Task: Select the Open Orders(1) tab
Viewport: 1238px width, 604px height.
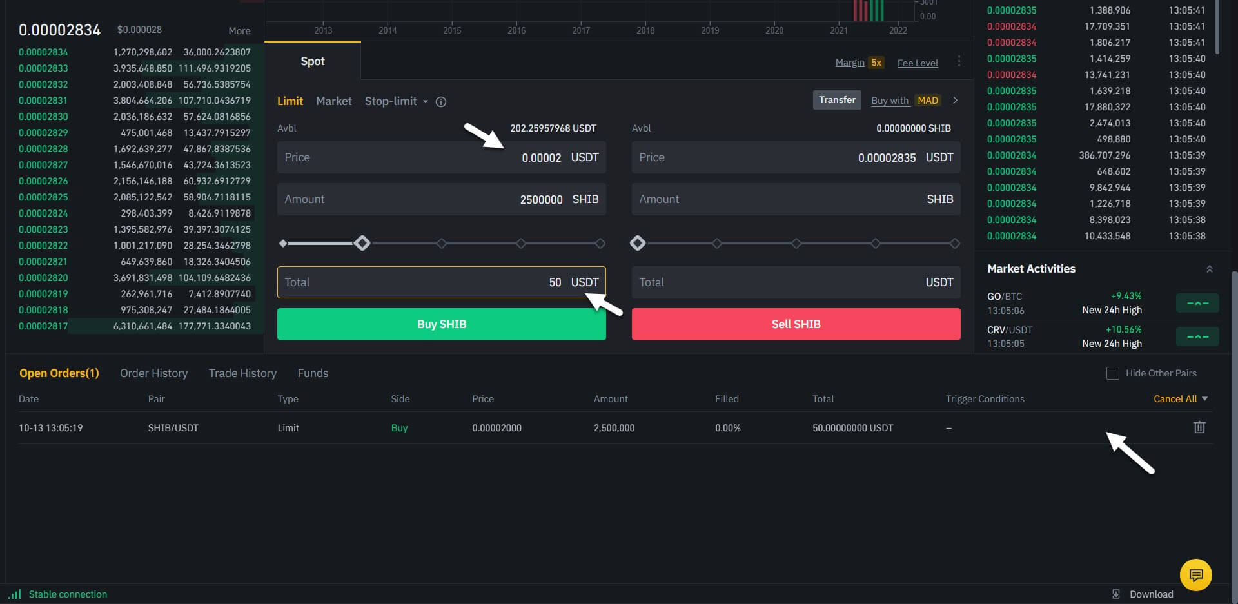Action: [59, 373]
